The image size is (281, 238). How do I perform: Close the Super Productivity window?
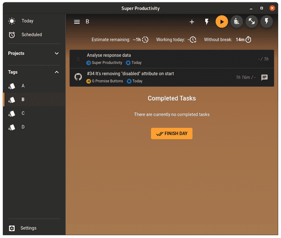click(x=272, y=8)
